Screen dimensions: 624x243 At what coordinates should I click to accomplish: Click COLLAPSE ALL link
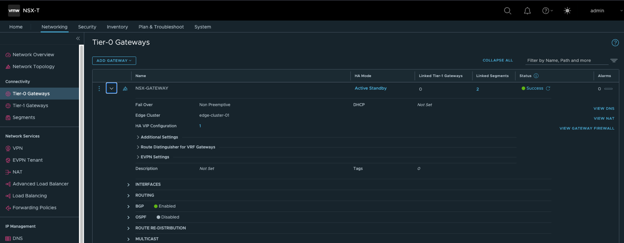[x=497, y=60]
